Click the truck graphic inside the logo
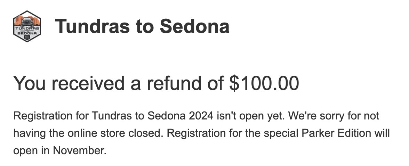 (27, 22)
